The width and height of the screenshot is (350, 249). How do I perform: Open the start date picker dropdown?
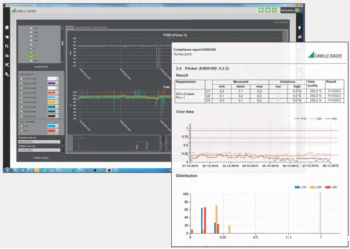click(x=62, y=142)
